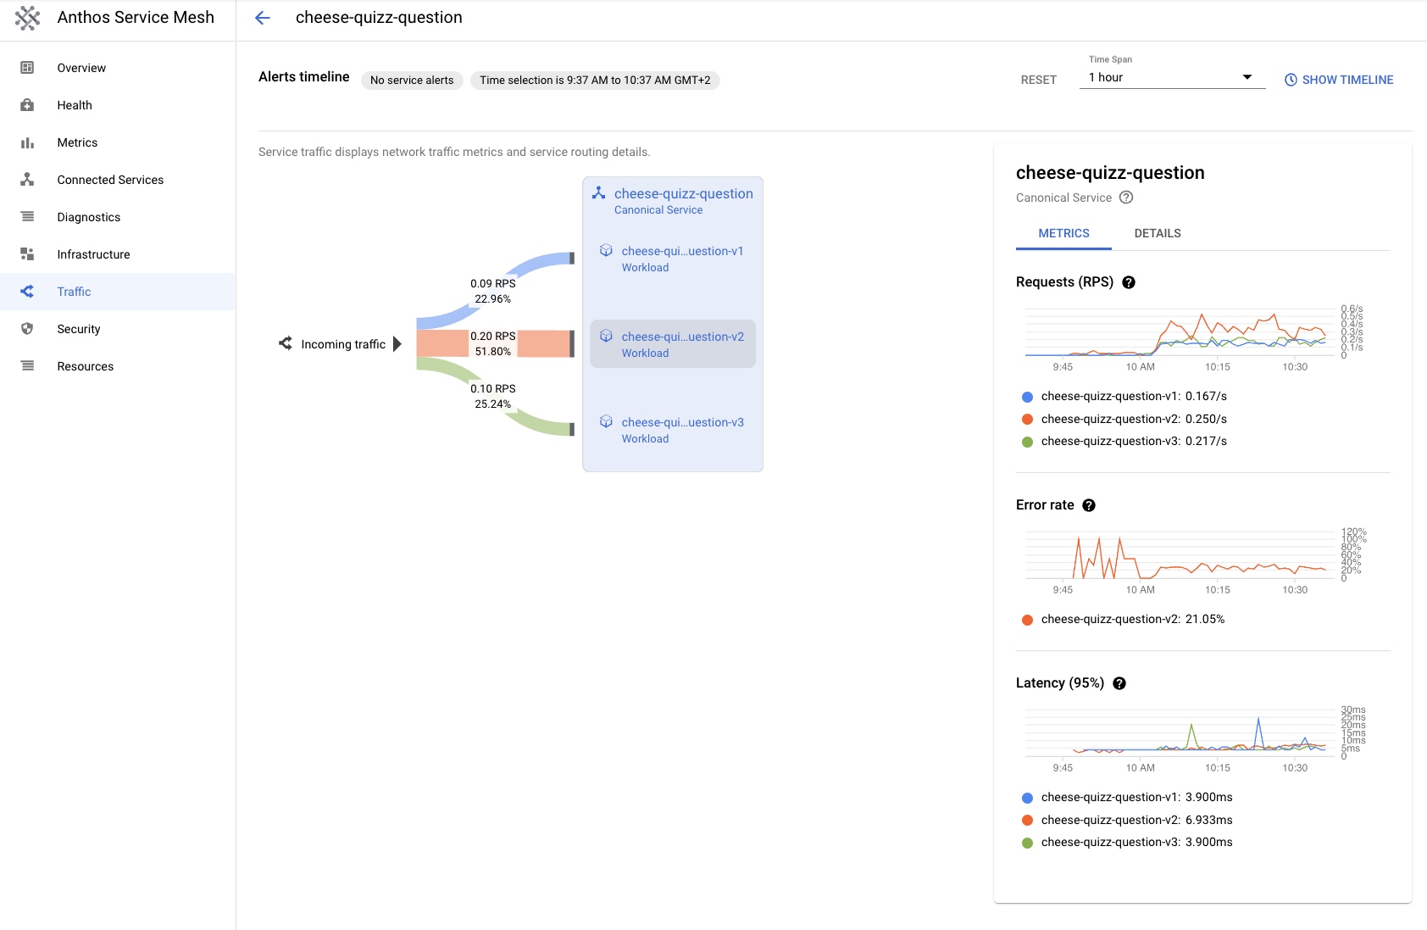Click the clock icon beside Show Timeline

tap(1291, 80)
